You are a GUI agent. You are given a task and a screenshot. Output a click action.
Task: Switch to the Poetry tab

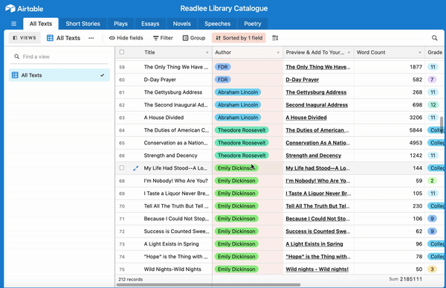pos(252,24)
